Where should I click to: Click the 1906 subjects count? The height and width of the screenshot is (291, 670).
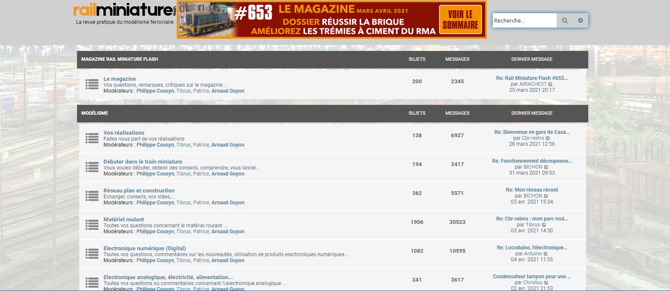tap(417, 222)
